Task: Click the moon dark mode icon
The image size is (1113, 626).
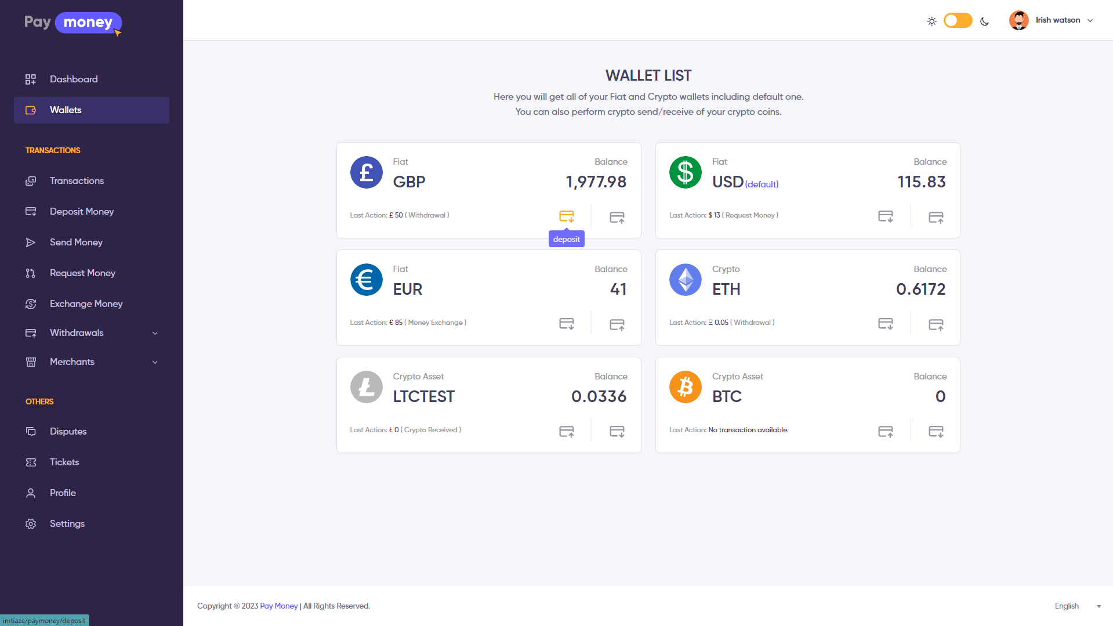Action: coord(984,21)
